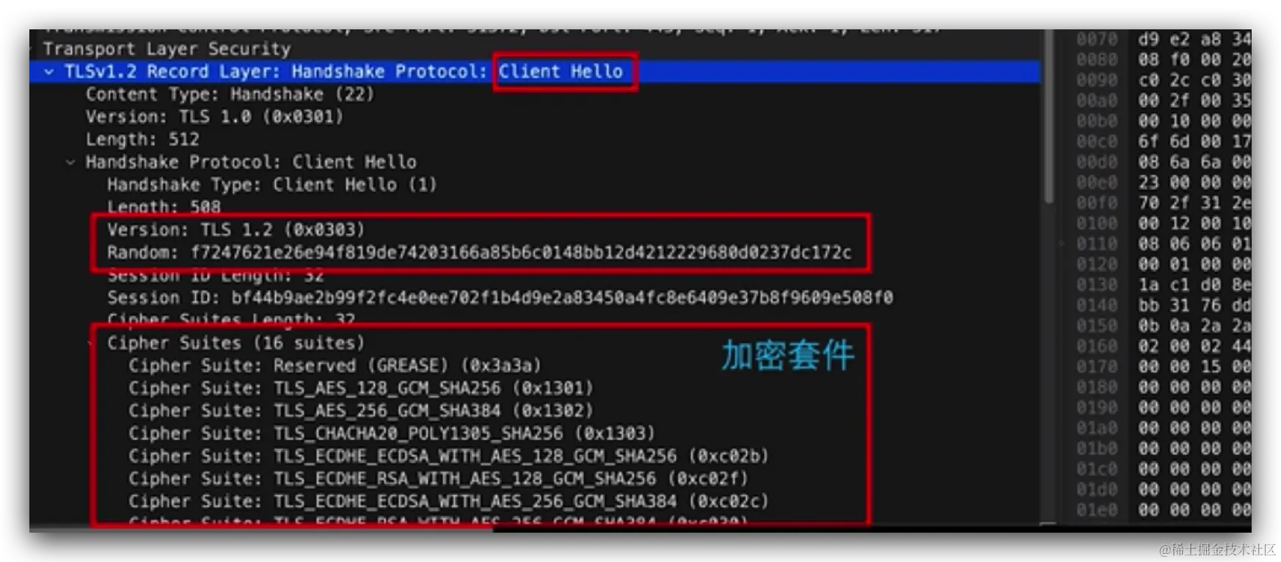Viewport: 1281px width, 562px height.
Task: Select the ECDHE_ECDSA AES_128 suite (0xc02b)
Action: pos(448,456)
